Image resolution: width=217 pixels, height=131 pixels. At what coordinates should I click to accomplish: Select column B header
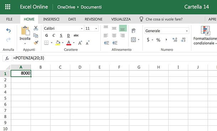[x=41, y=67]
